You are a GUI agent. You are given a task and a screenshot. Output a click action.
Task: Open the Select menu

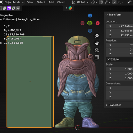(x=41, y=2)
